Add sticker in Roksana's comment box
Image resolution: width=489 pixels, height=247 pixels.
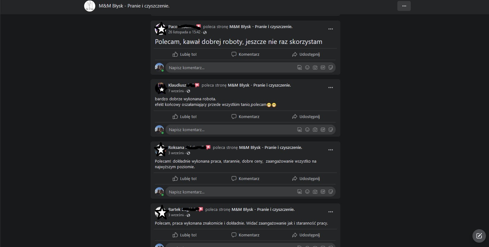pos(331,192)
